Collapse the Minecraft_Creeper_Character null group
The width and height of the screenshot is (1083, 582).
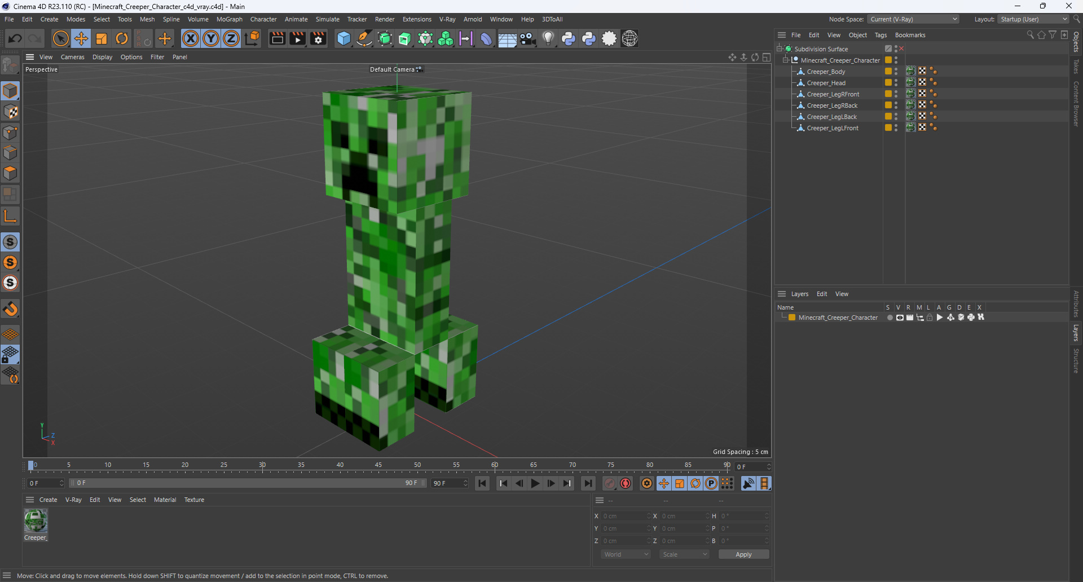tap(786, 60)
